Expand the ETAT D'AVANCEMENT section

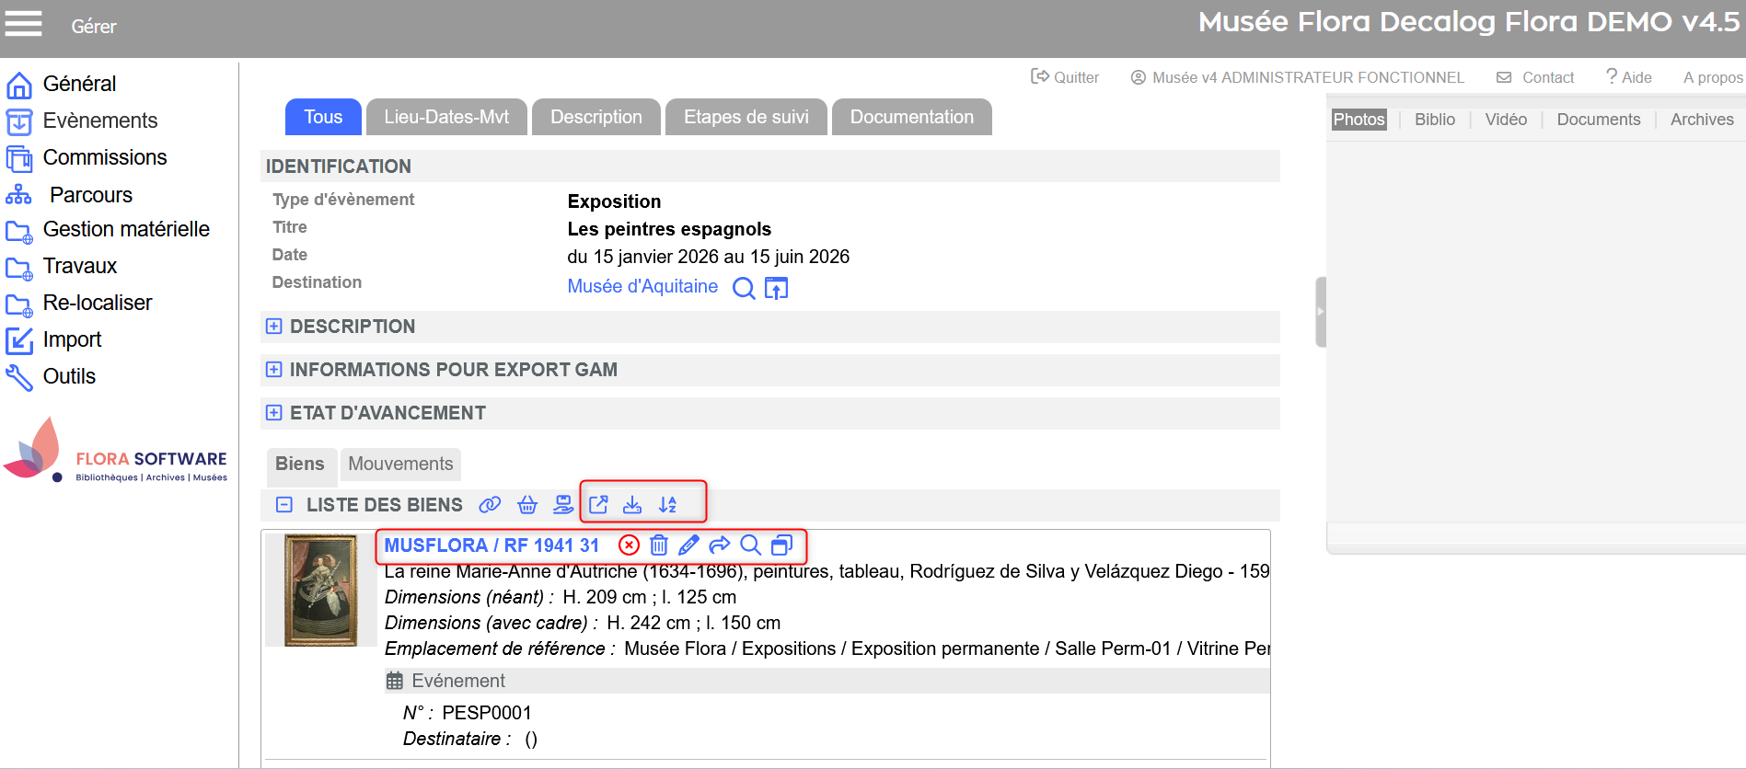coord(274,413)
